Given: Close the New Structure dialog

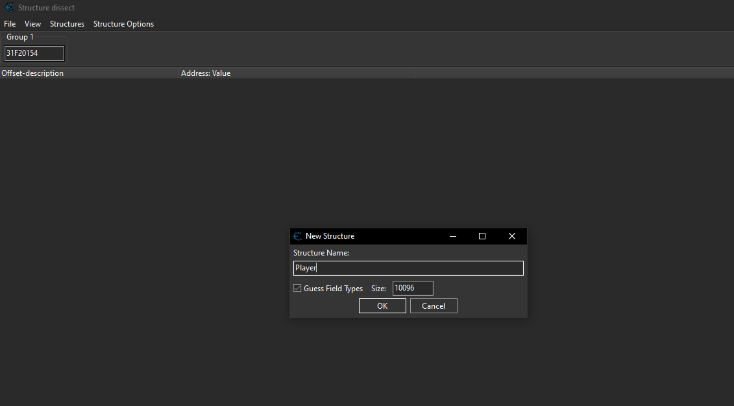Looking at the screenshot, I should 512,236.
